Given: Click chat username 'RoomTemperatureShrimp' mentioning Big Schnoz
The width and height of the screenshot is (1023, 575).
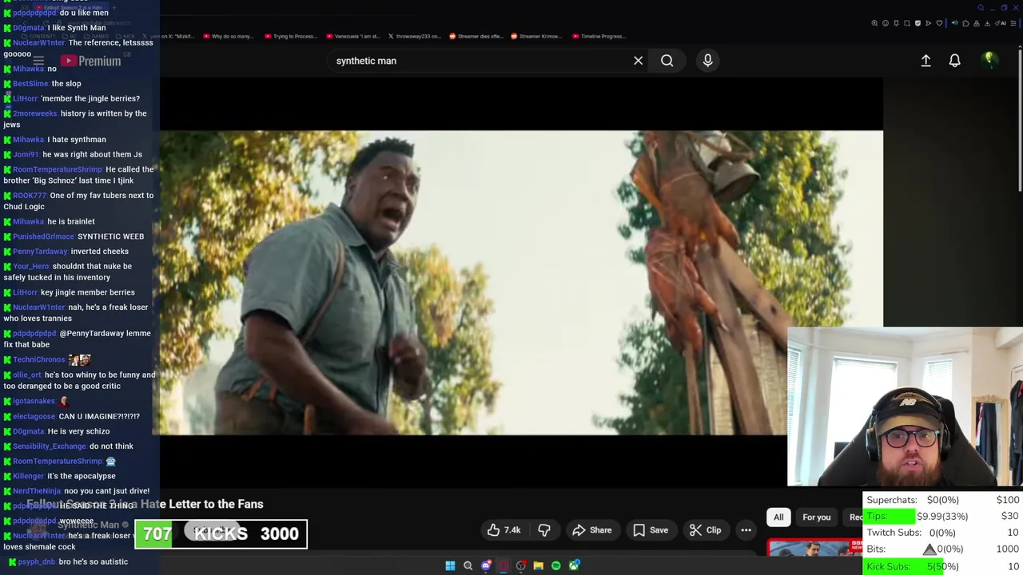Looking at the screenshot, I should 58,169.
